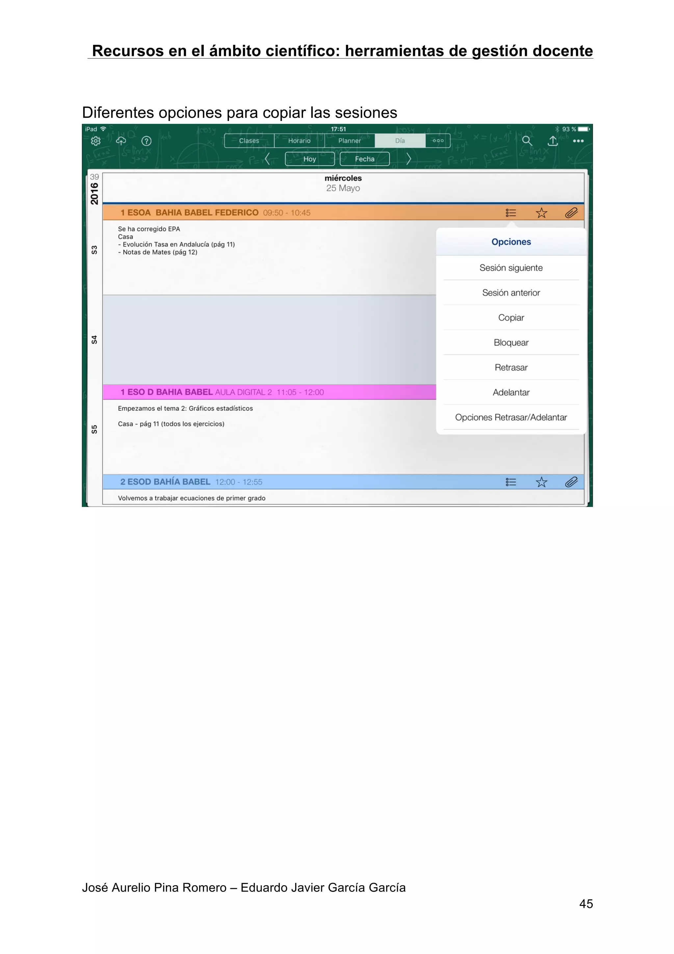Open the settings gear icon

point(95,141)
